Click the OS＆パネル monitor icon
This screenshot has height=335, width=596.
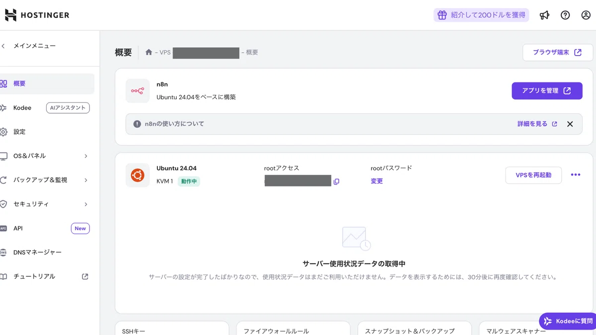click(3, 156)
